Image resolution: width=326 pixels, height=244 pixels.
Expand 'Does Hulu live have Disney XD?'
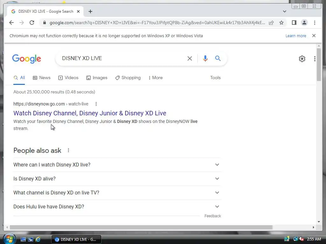pos(117,207)
